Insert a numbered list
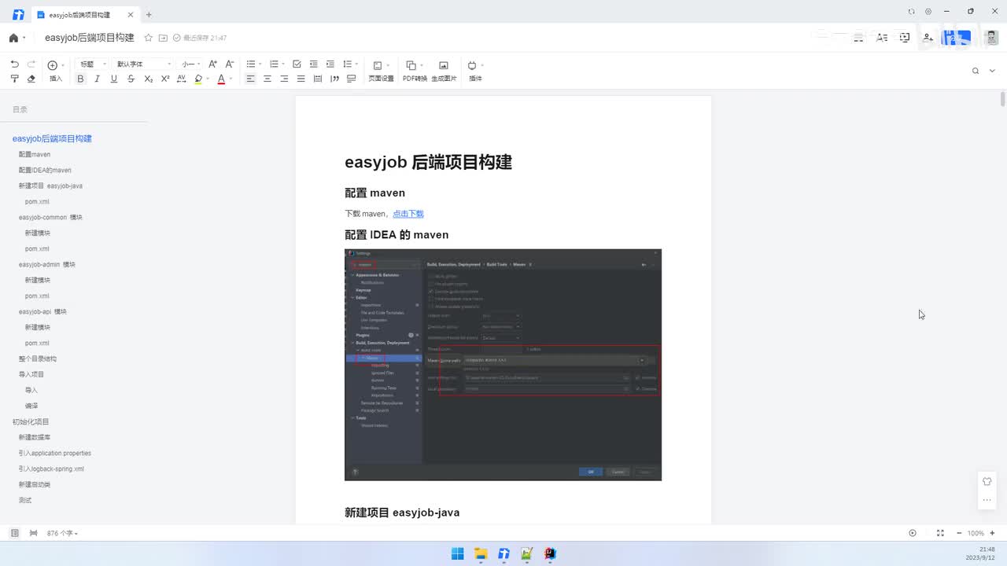The width and height of the screenshot is (1007, 566). click(275, 64)
